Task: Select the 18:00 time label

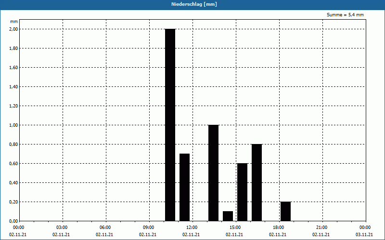Action: tap(279, 228)
